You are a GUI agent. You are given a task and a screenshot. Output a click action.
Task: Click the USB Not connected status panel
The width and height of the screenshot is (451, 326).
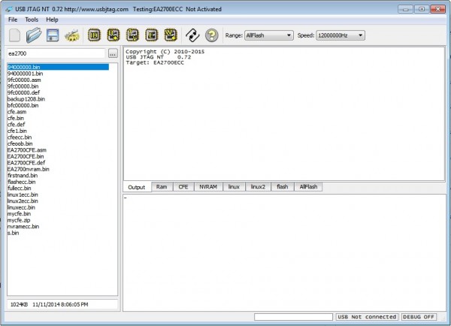(367, 317)
